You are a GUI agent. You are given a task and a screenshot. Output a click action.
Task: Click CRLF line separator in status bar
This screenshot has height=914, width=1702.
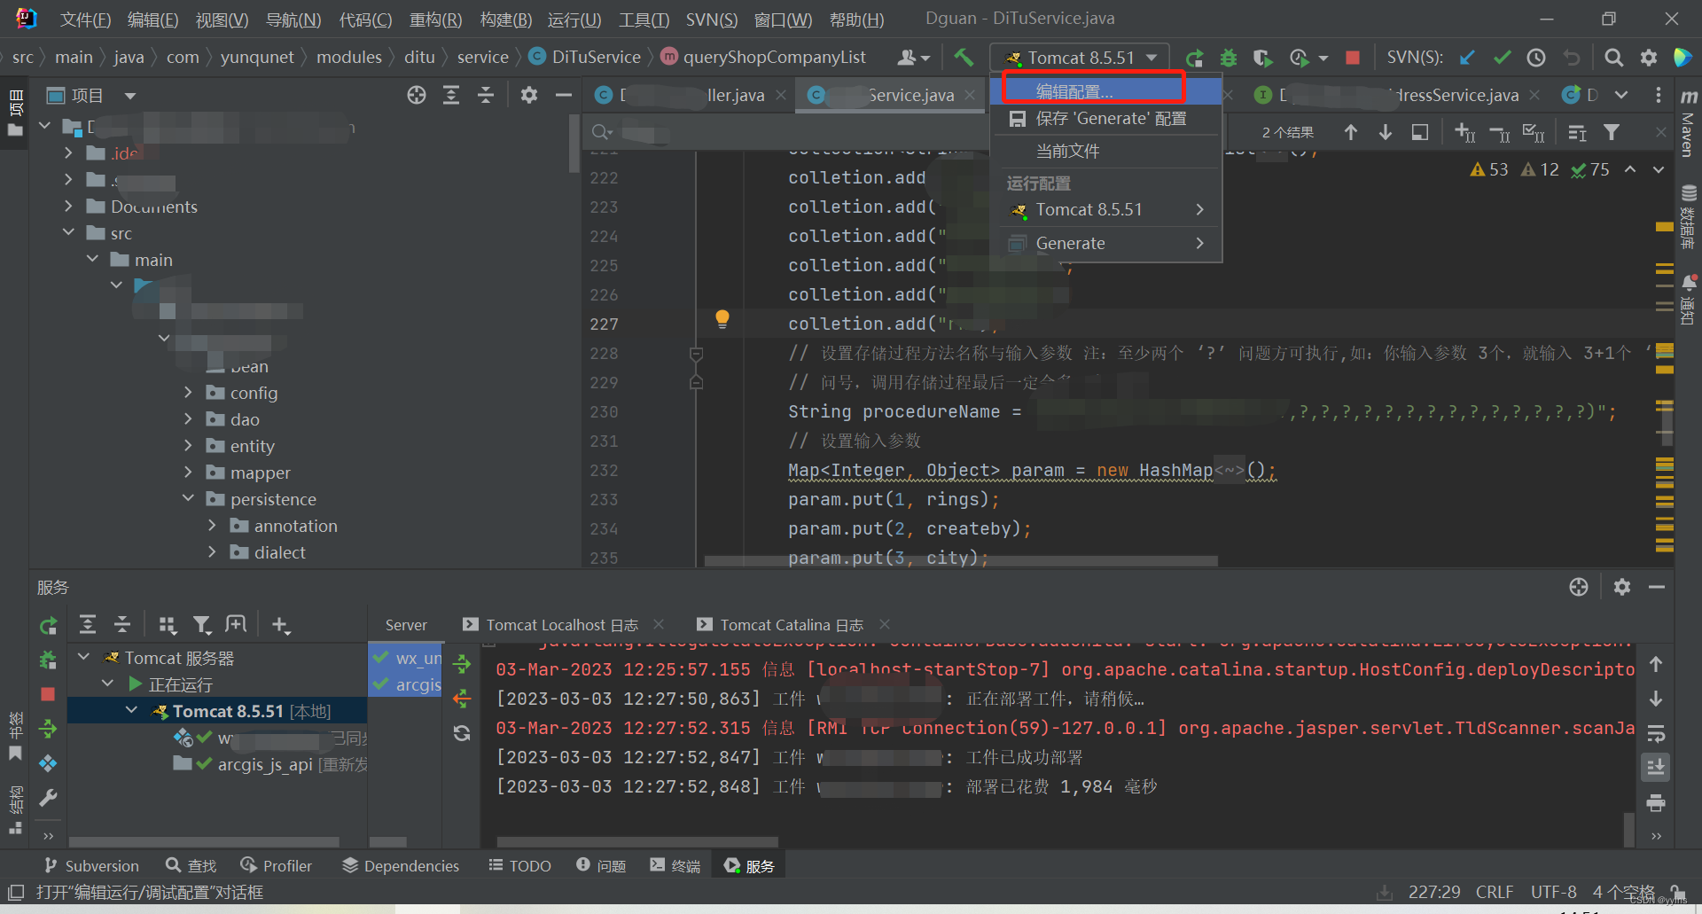[1494, 892]
